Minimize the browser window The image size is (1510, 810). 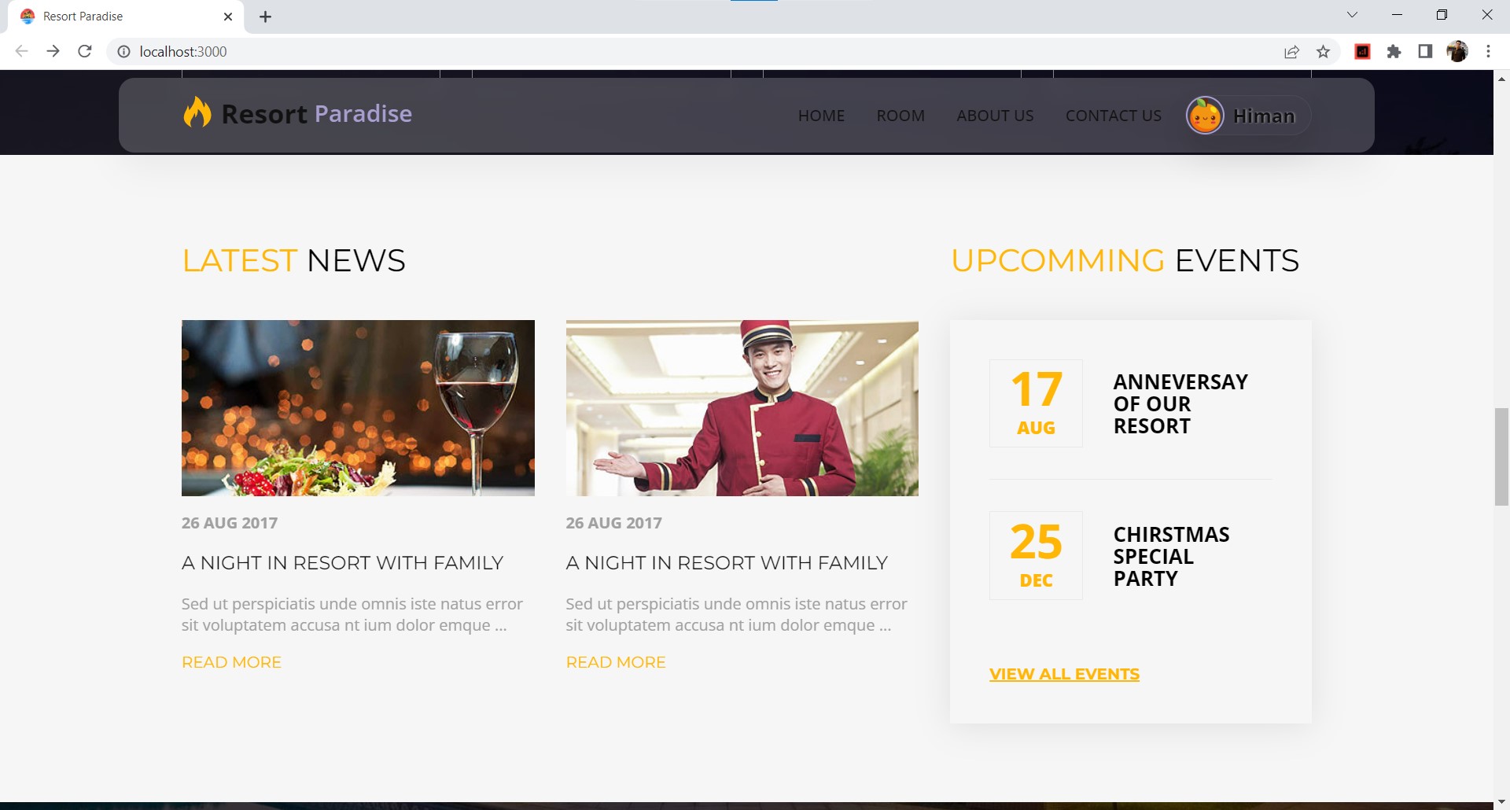[x=1397, y=15]
